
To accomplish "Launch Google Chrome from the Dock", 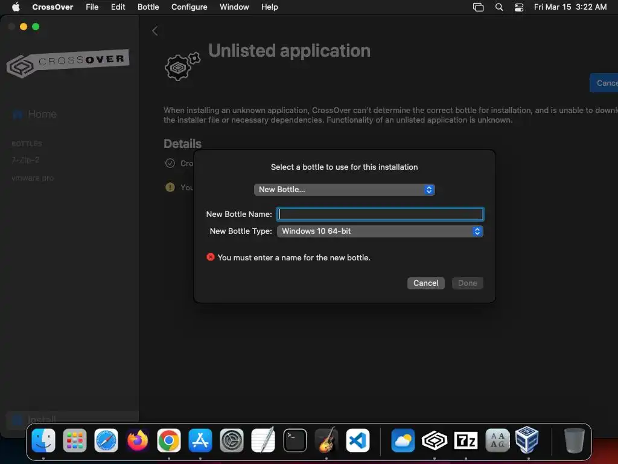I will pos(169,440).
